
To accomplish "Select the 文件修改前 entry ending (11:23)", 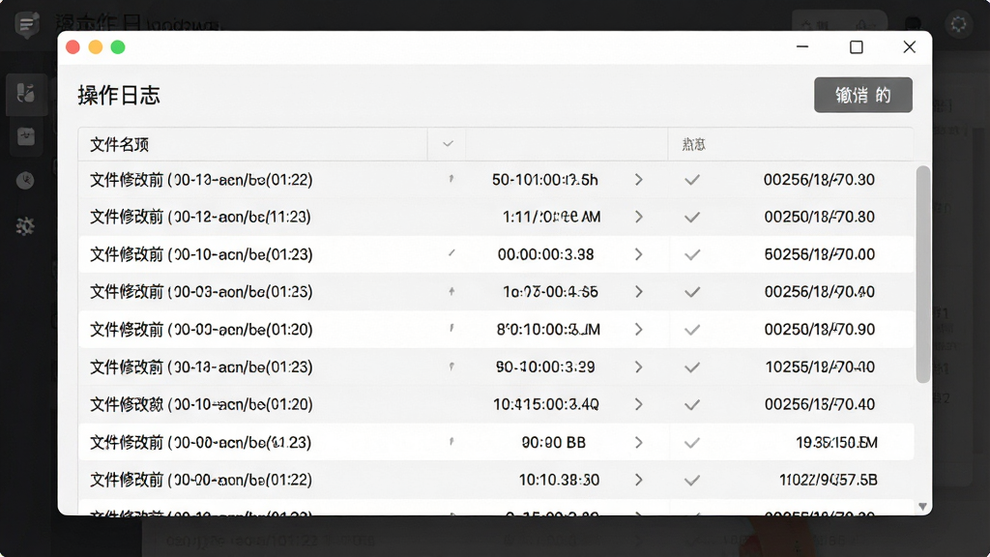I will 200,218.
